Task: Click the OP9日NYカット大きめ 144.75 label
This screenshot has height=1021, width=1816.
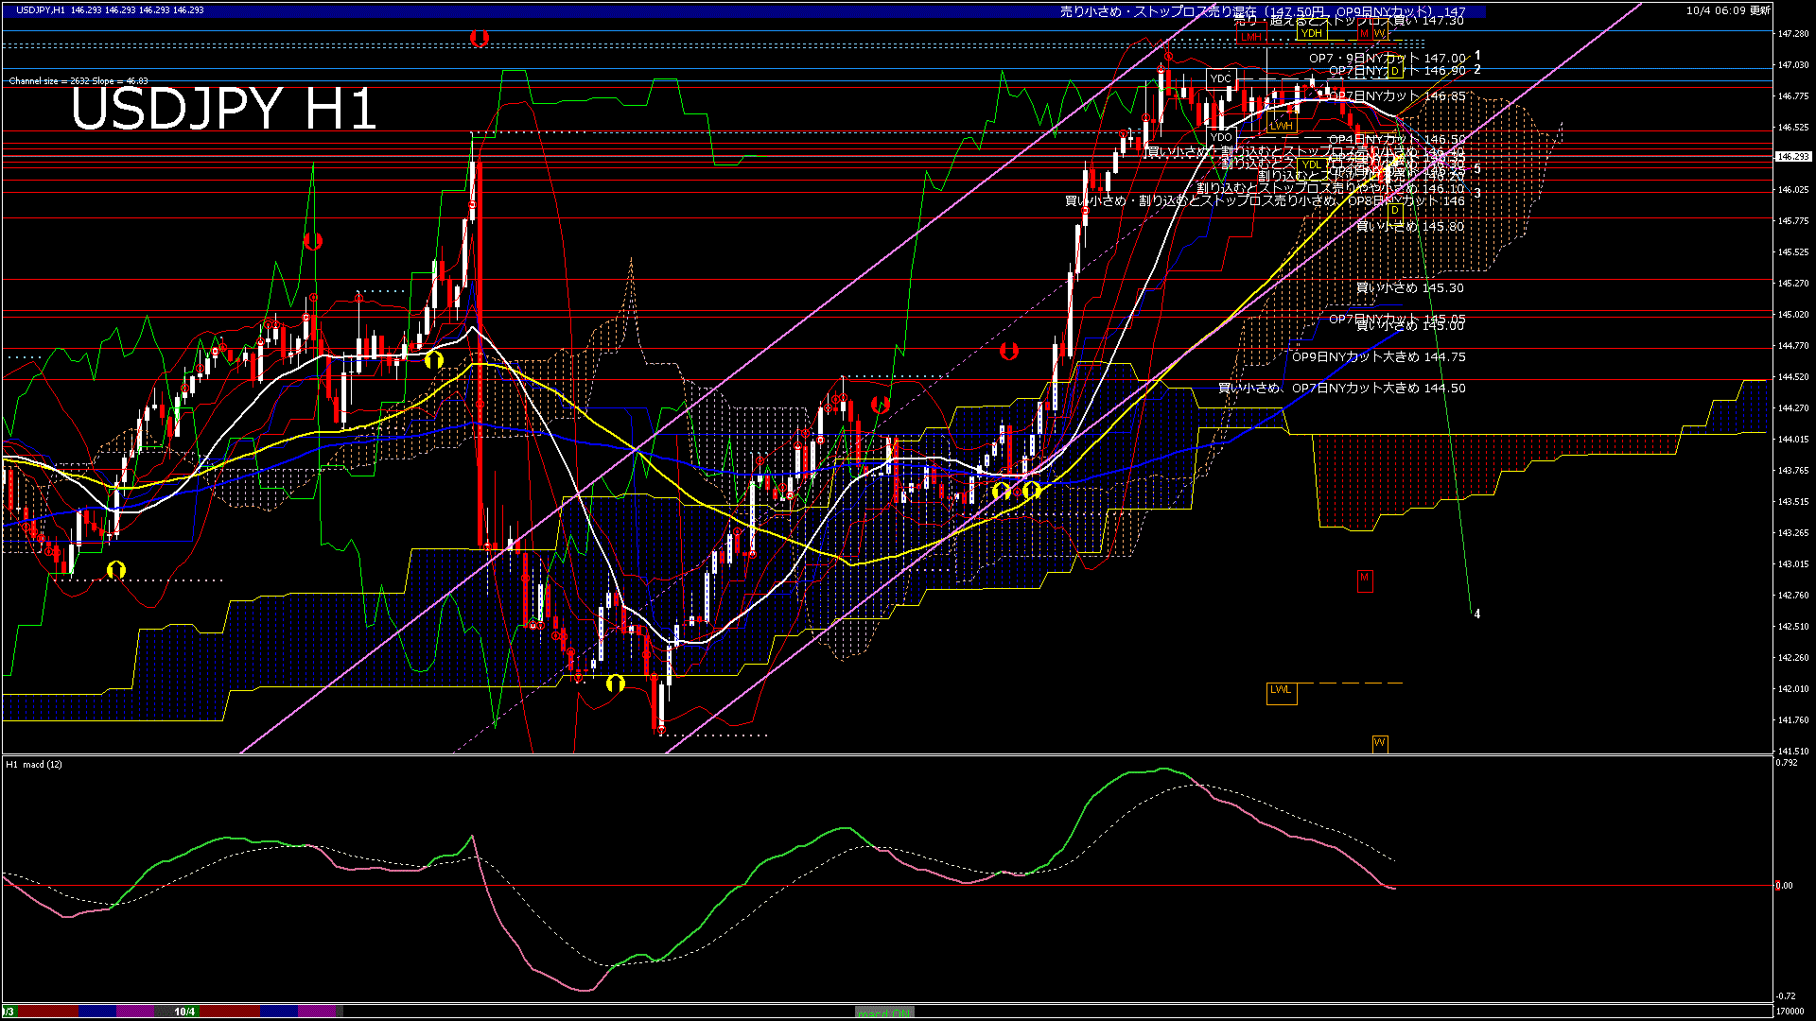Action: pyautogui.click(x=1378, y=357)
